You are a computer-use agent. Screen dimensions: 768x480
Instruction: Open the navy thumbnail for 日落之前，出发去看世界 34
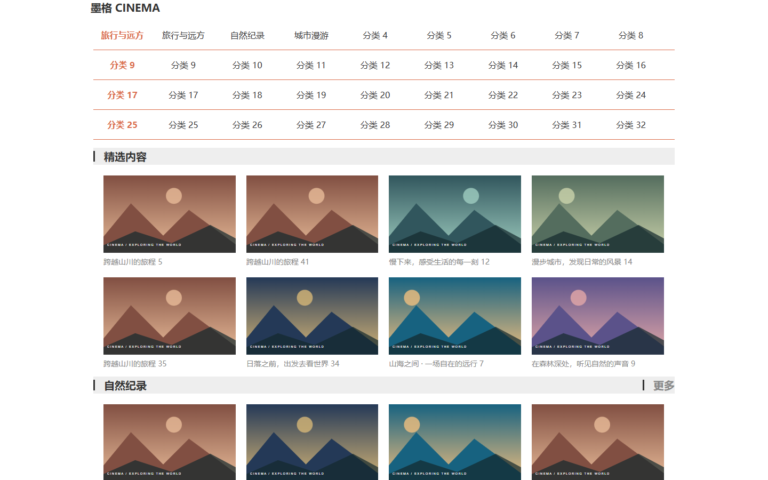click(x=312, y=316)
